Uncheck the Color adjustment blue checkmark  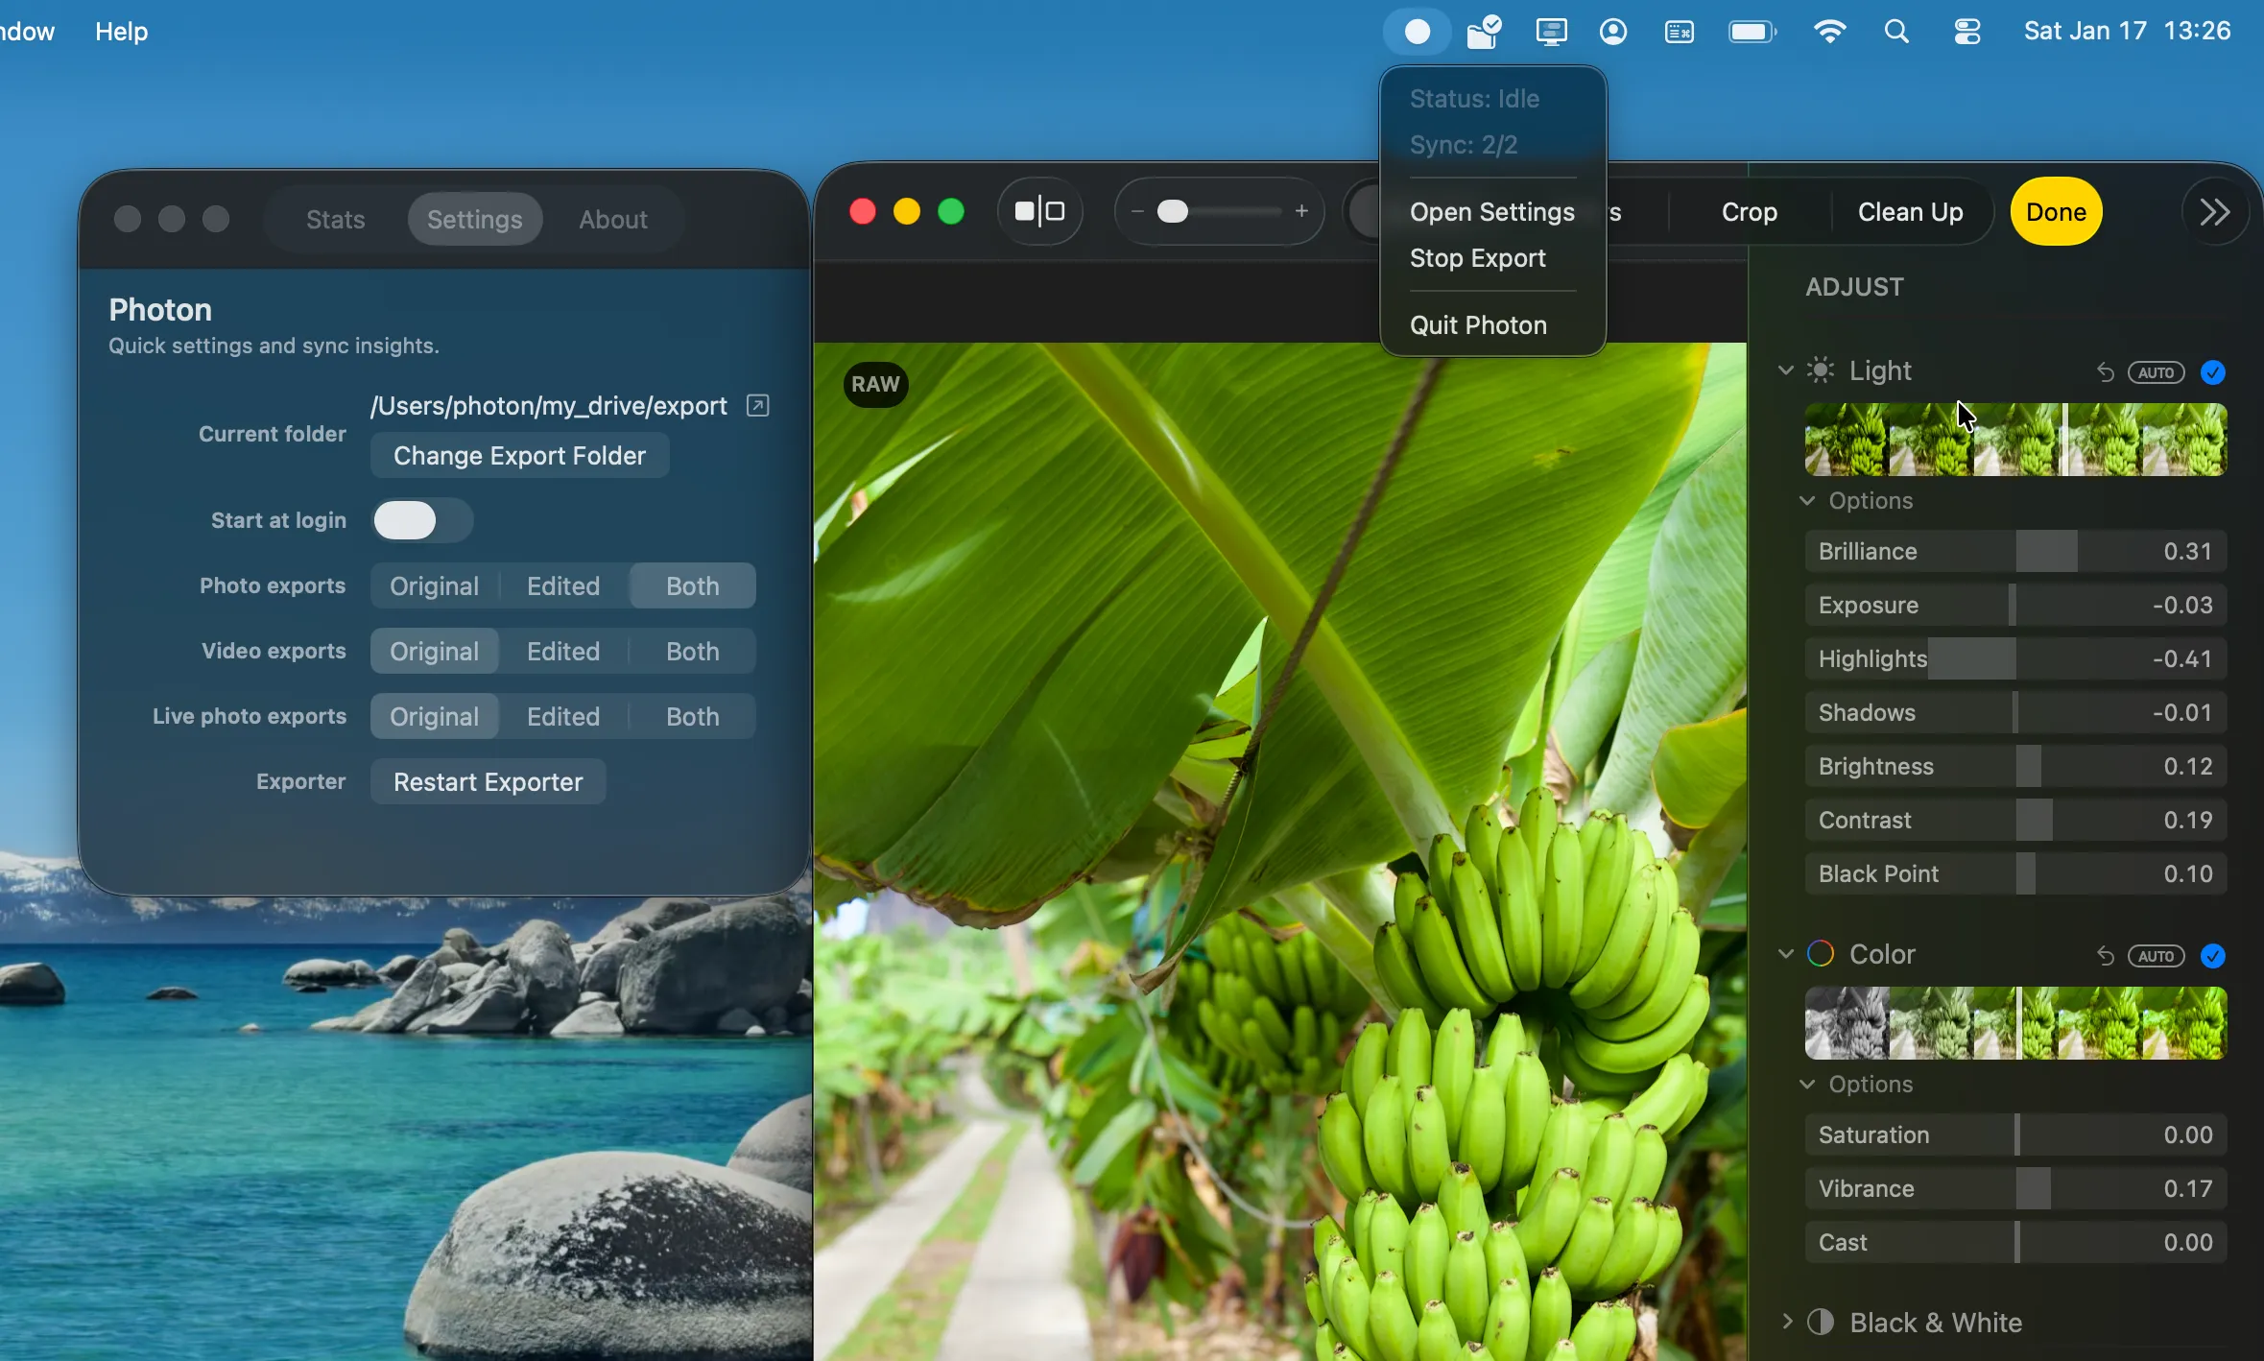tap(2213, 956)
